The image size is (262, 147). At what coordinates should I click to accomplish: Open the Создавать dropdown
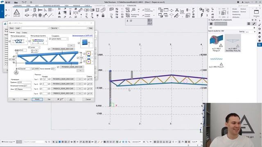[67, 39]
